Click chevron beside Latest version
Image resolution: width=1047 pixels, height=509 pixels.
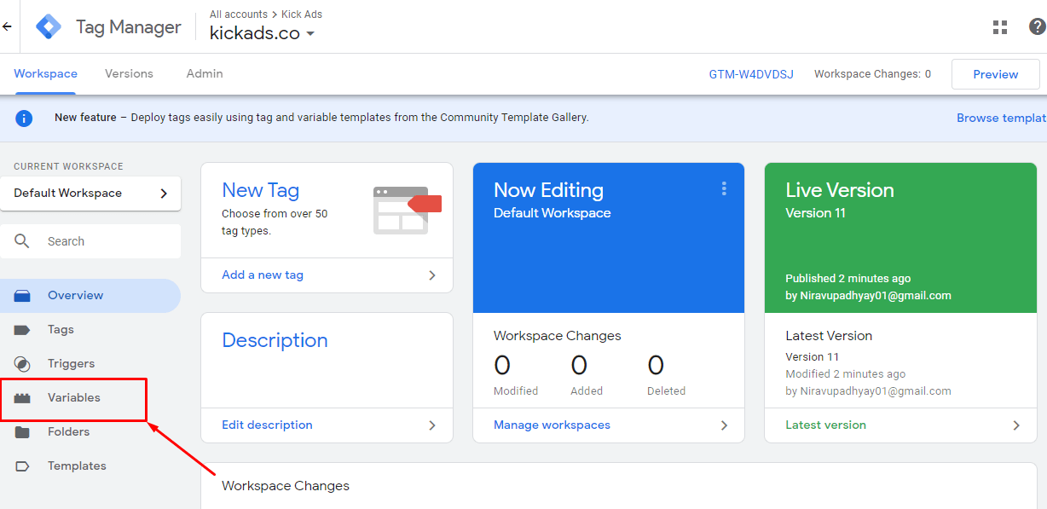pos(1016,425)
